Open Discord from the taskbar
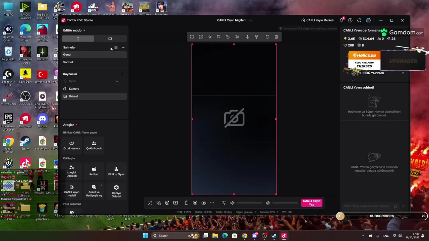Viewport: 429px width, 241px height. 254,236
